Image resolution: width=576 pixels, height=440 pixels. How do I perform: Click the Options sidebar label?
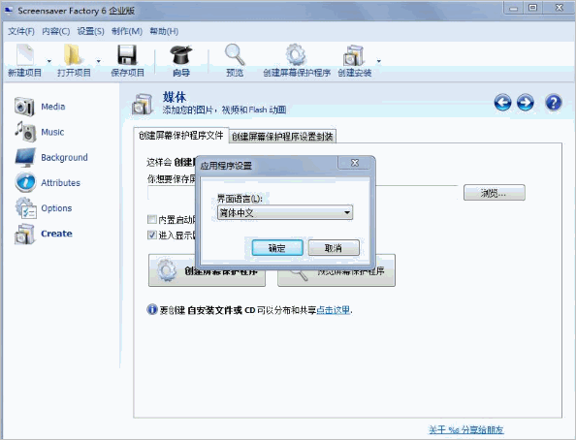click(56, 208)
